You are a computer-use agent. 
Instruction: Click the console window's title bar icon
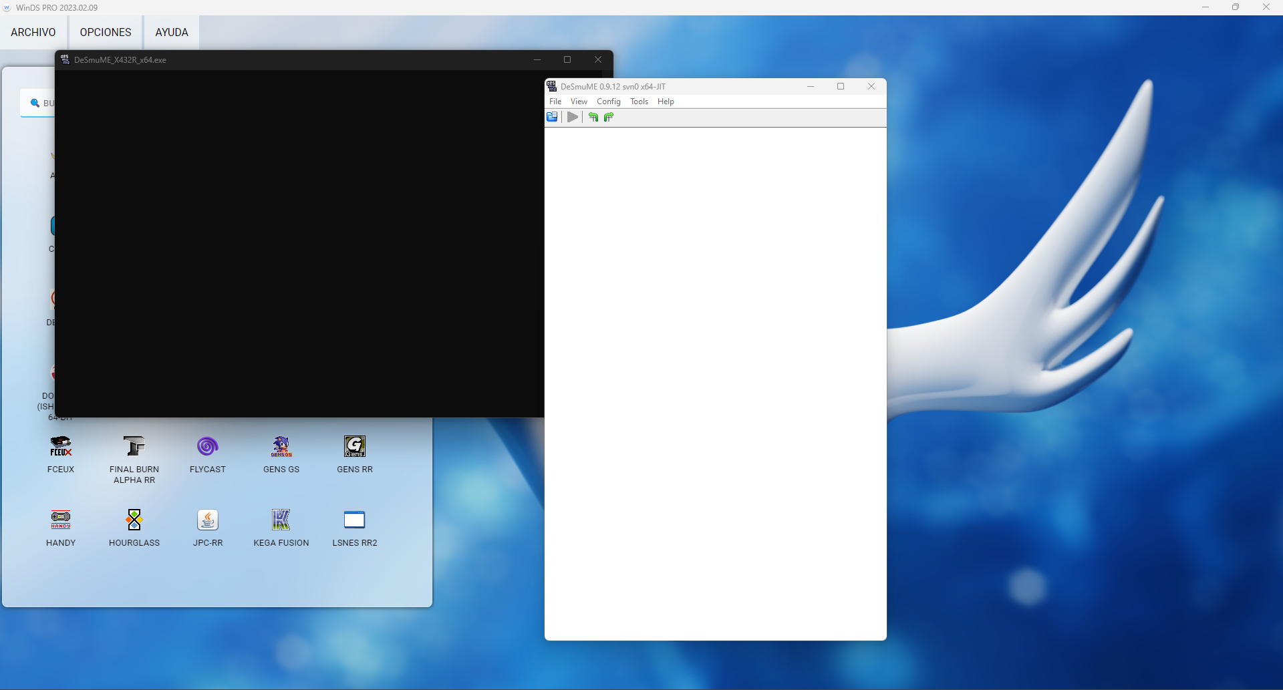tap(65, 59)
